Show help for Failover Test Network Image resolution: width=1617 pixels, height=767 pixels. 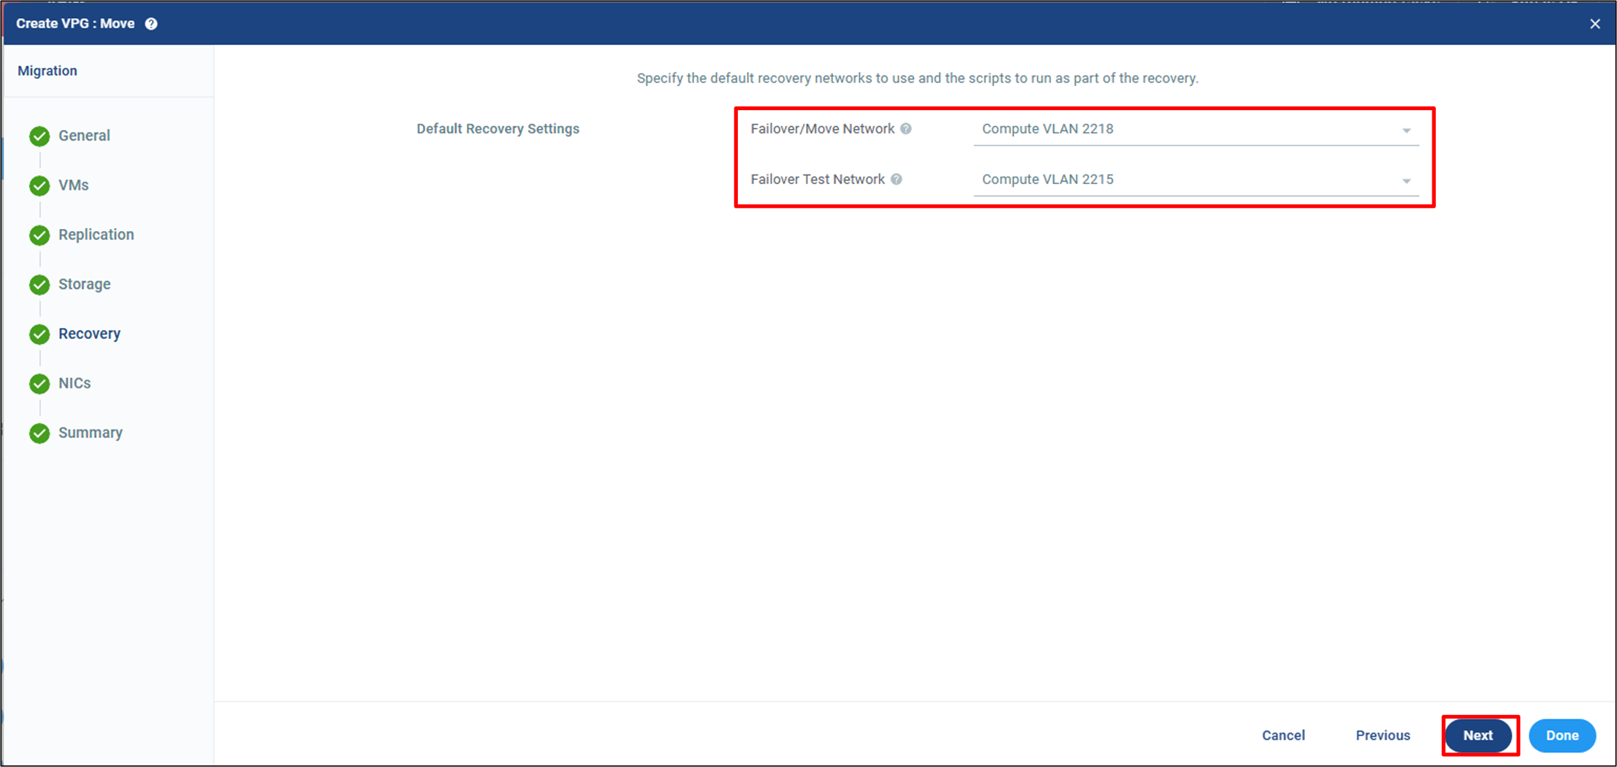coord(896,180)
